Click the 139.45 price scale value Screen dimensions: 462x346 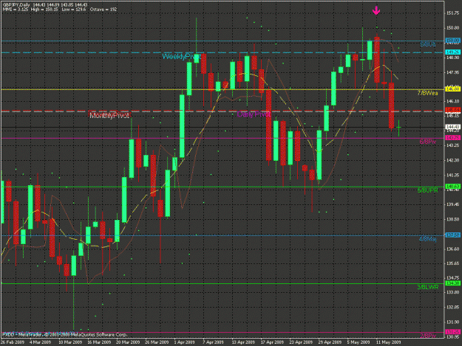(x=453, y=204)
